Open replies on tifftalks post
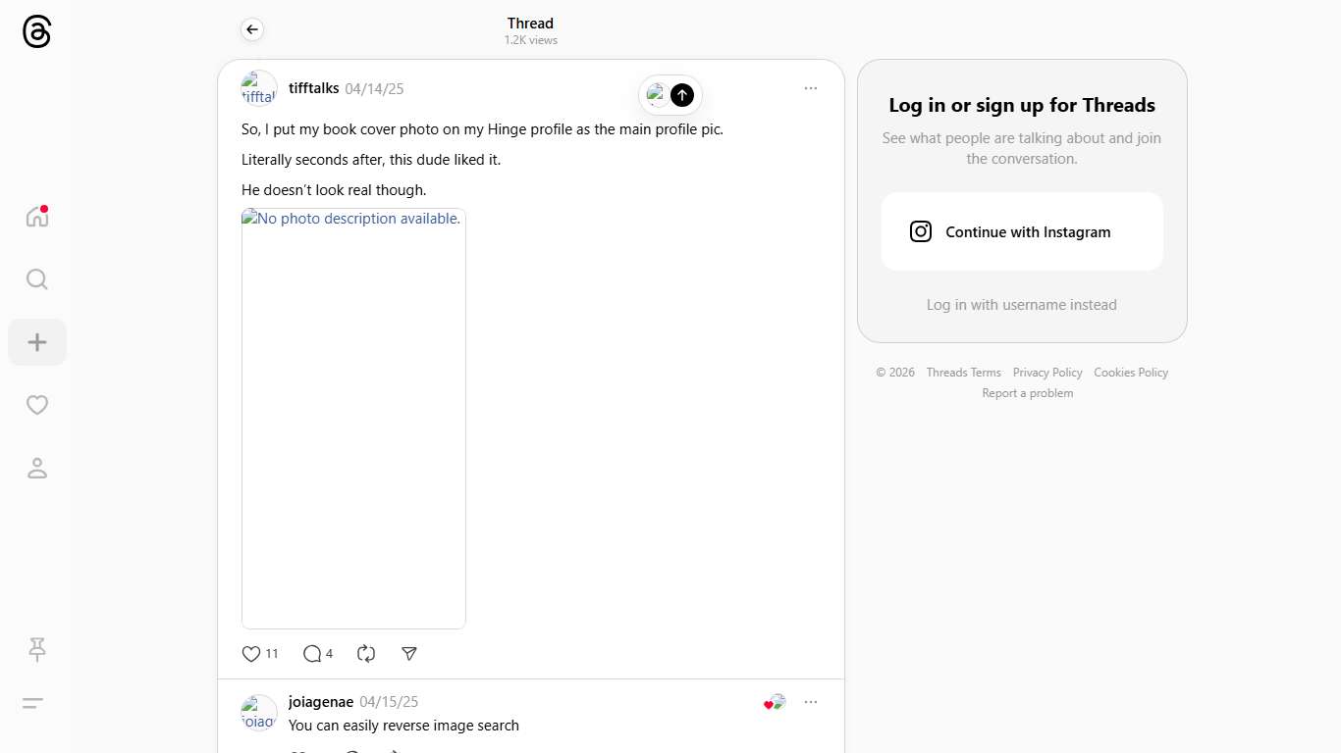 [x=312, y=654]
